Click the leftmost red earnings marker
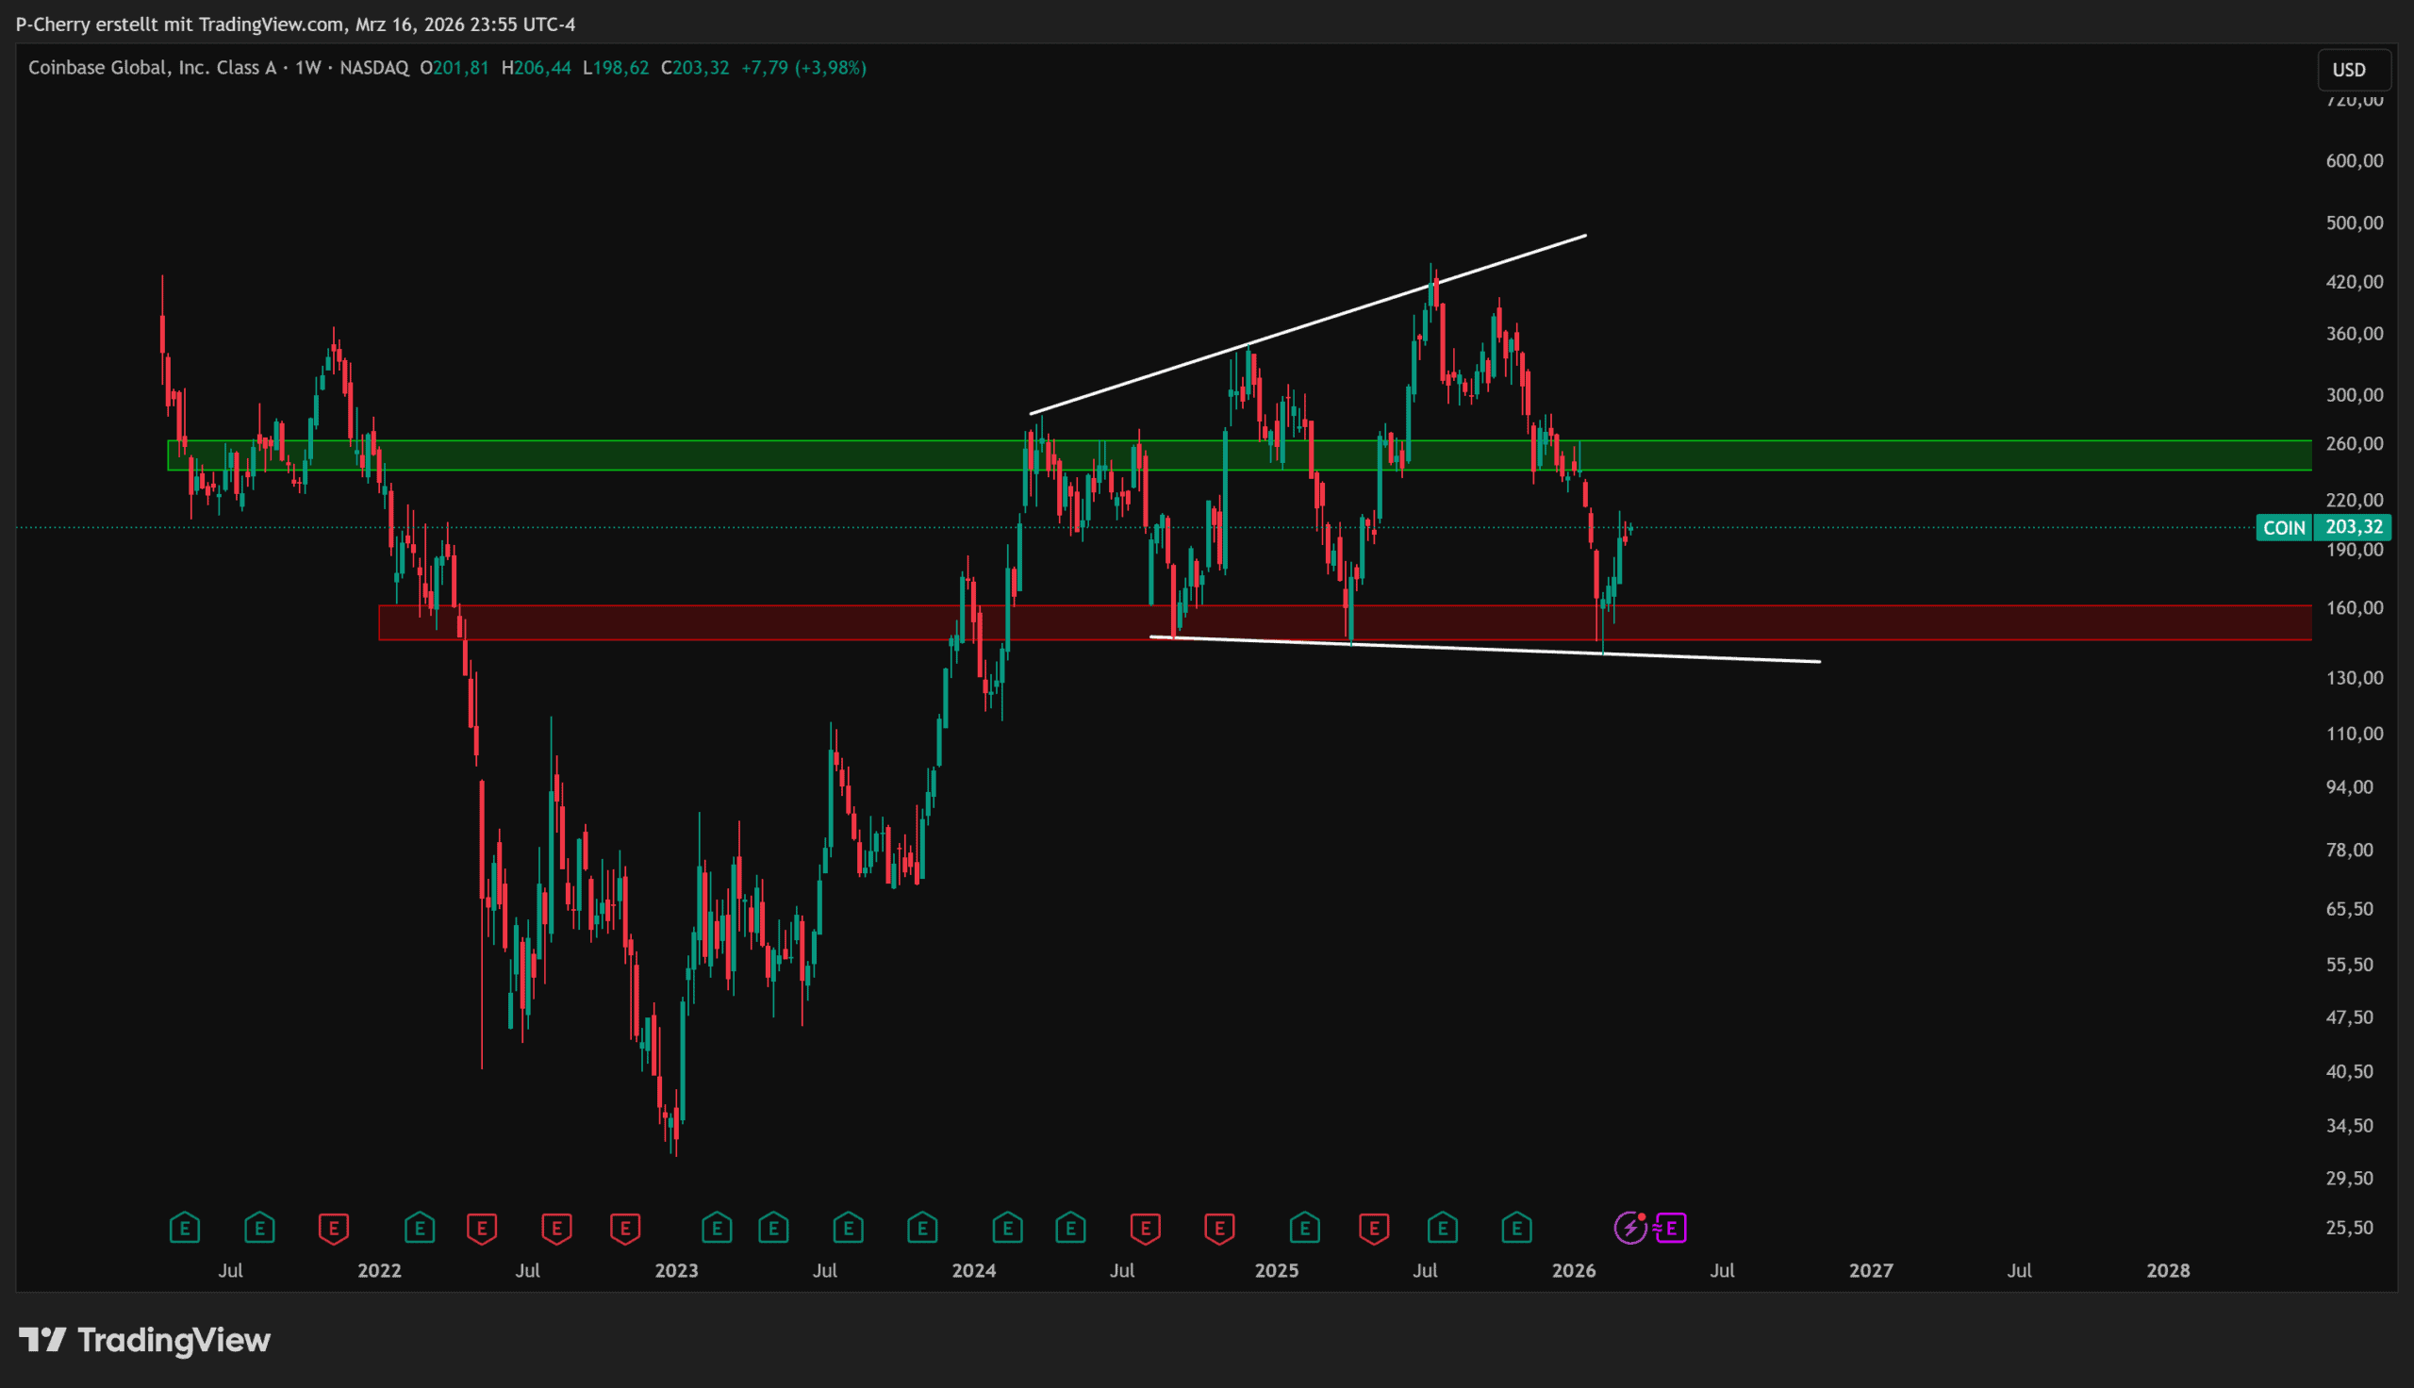 click(334, 1228)
